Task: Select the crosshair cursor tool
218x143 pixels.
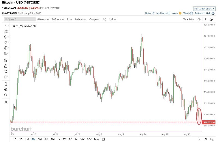Action: tap(6, 26)
